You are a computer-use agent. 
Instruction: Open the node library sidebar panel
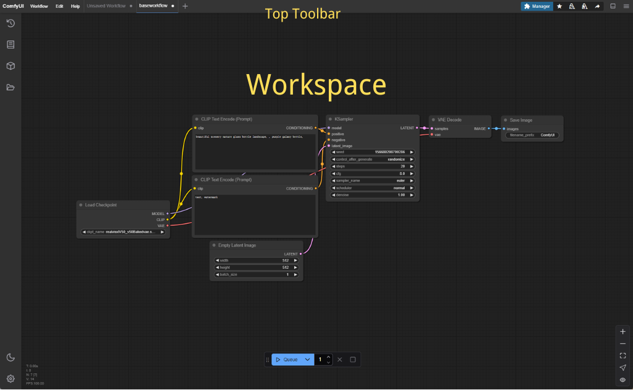tap(10, 44)
